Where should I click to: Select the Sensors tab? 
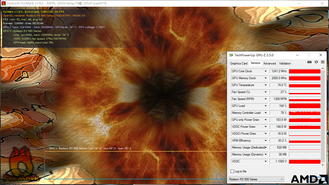tap(255, 63)
